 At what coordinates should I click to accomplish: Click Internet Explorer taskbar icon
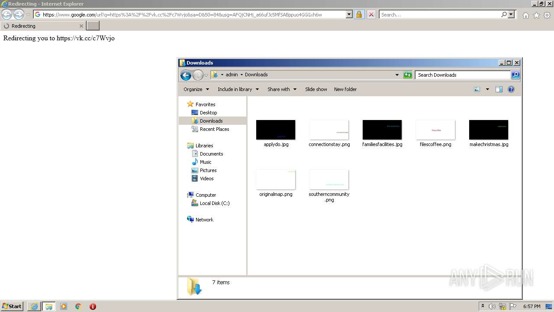click(x=34, y=306)
